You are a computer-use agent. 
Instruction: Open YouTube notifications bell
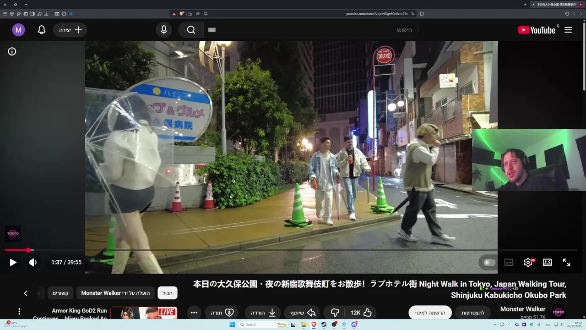pos(42,30)
